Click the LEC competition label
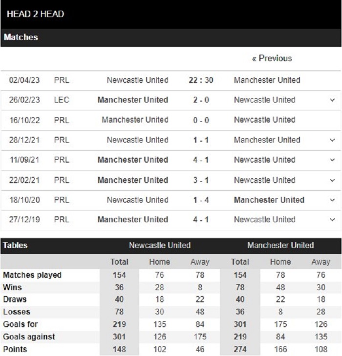342x356 pixels. (62, 100)
